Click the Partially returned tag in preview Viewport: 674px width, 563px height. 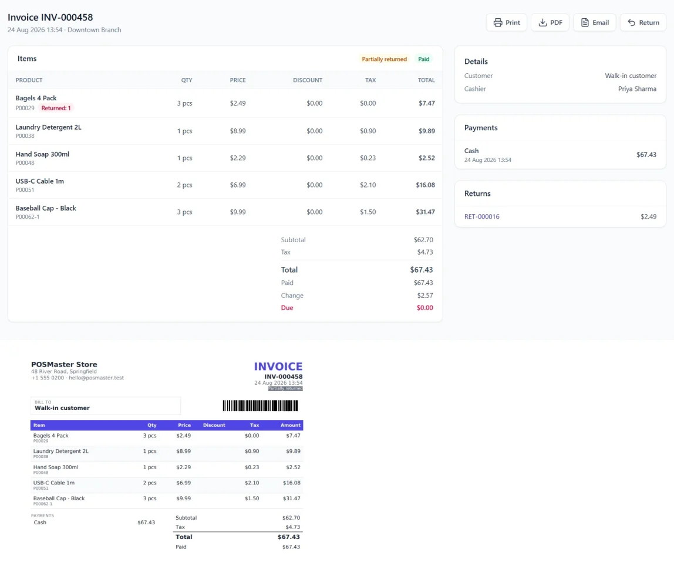[x=285, y=389]
